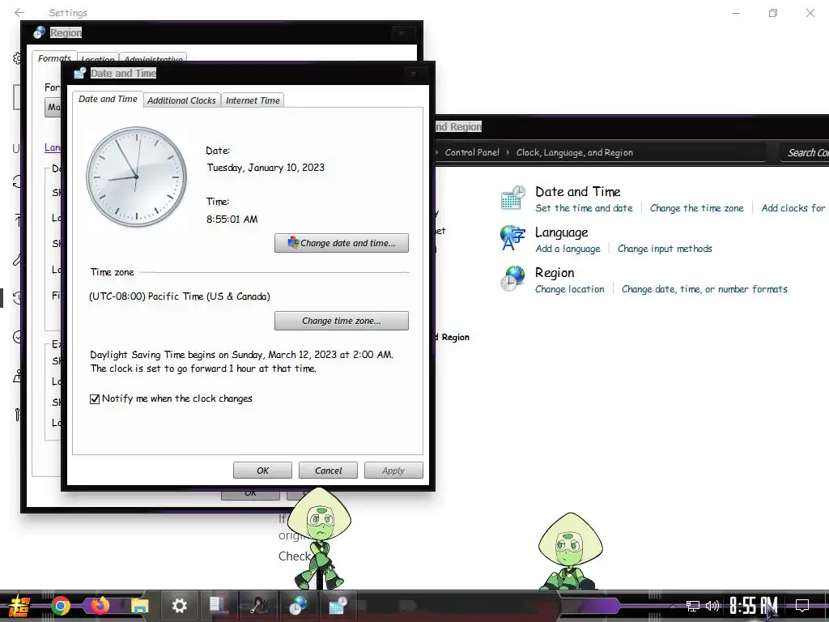Click Change the time zone link
Viewport: 829px width, 622px height.
[697, 208]
